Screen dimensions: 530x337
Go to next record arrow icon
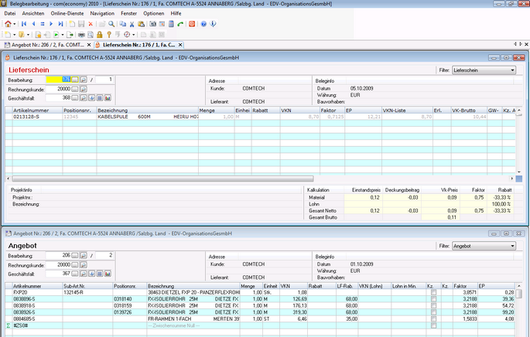(x=51, y=24)
